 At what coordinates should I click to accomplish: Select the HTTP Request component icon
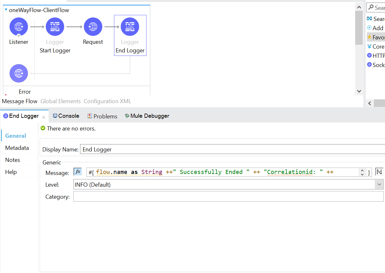click(x=93, y=27)
